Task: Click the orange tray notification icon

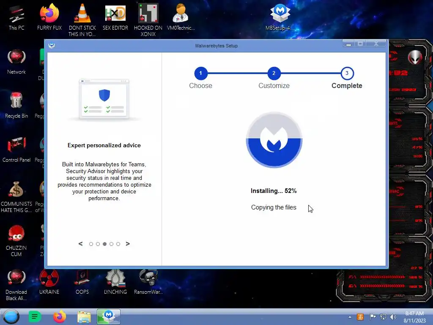Action: 360,317
